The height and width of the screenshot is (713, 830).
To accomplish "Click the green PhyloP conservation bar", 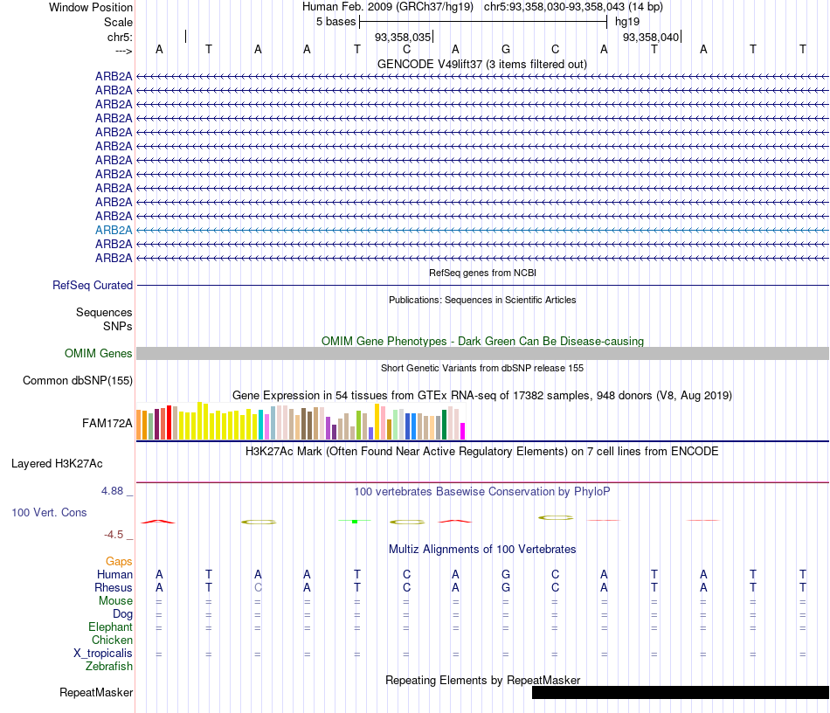I will [355, 522].
